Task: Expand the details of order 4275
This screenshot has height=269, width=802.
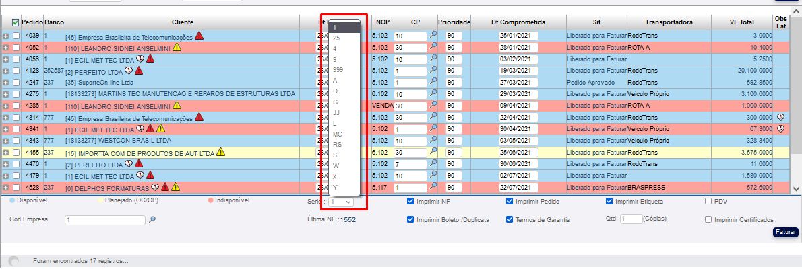Action: 5,94
